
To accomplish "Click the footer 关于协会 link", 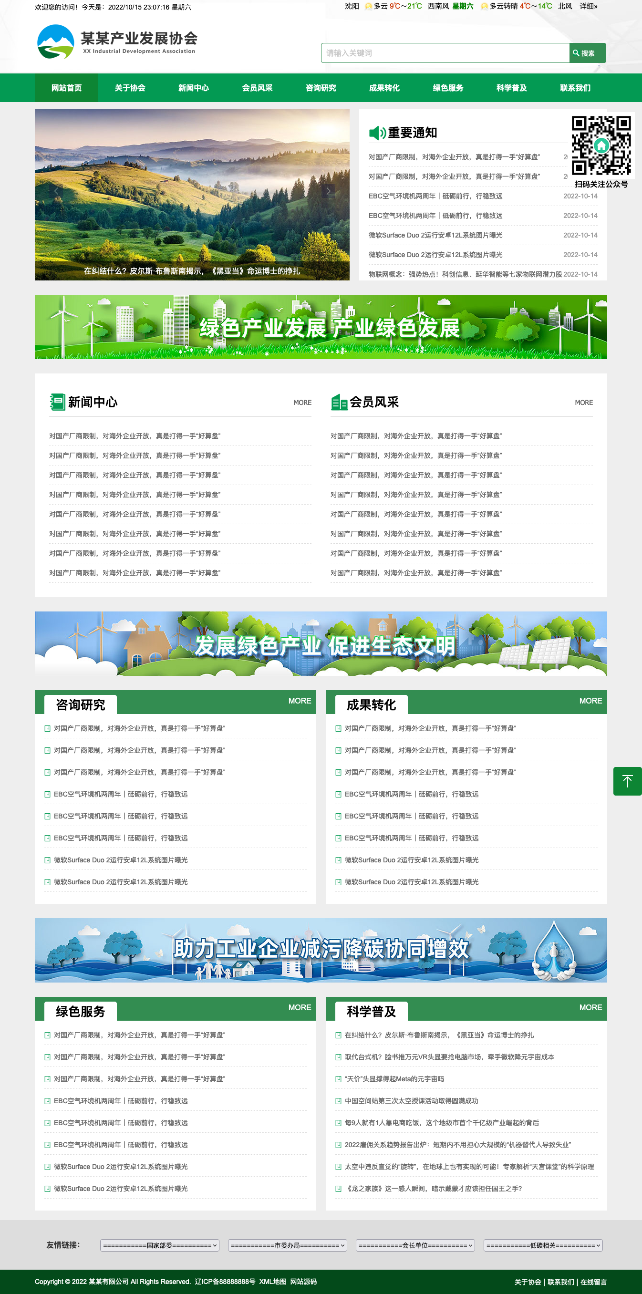I will [528, 1282].
